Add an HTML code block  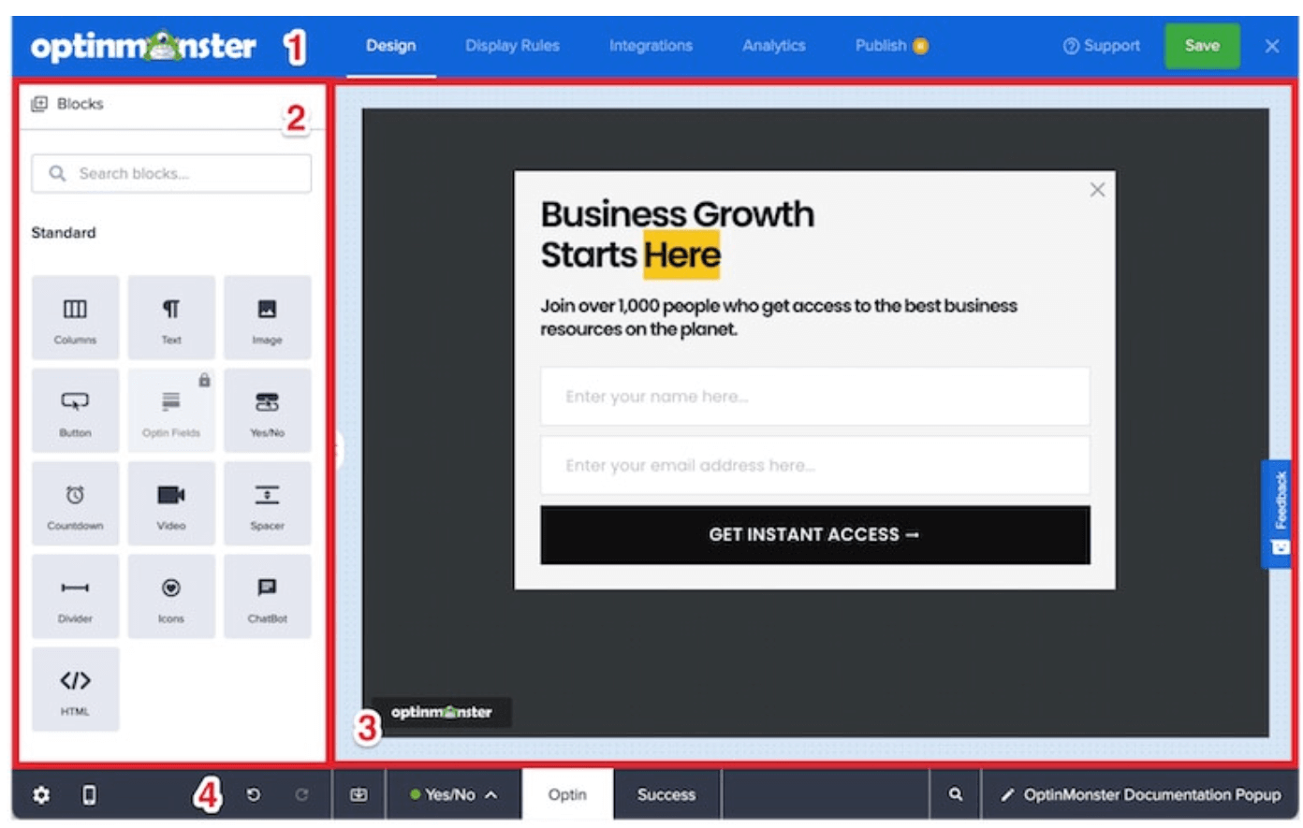pyautogui.click(x=75, y=689)
